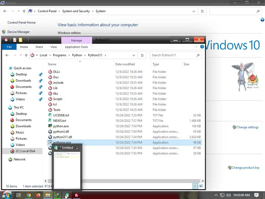This screenshot has height=199, width=265.
Task: Switch to the View ribbon tab
Action: click(x=54, y=47)
